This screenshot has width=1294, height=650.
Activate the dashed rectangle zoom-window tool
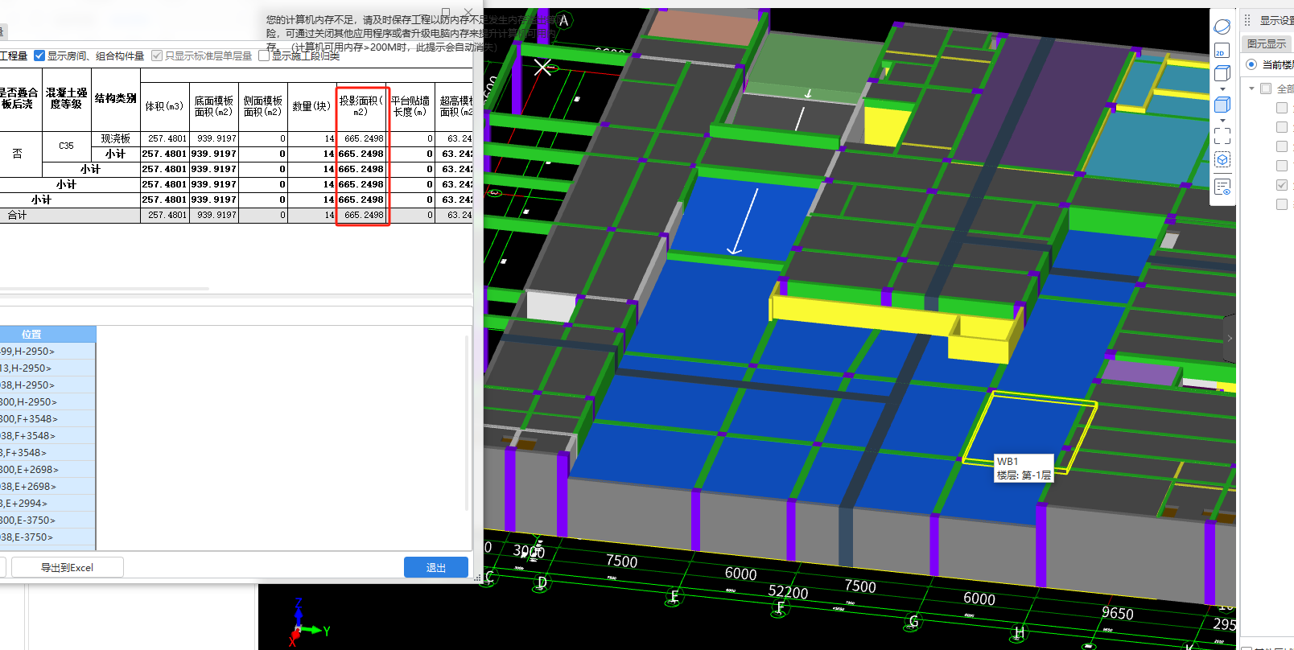[x=1222, y=136]
